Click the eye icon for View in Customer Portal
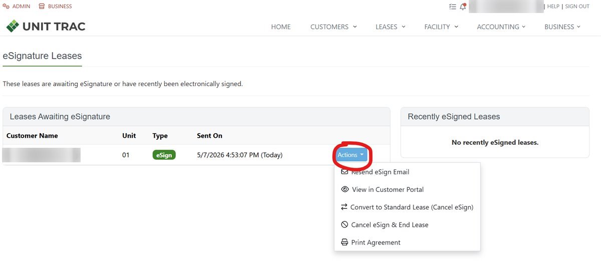This screenshot has width=601, height=261. (345, 189)
